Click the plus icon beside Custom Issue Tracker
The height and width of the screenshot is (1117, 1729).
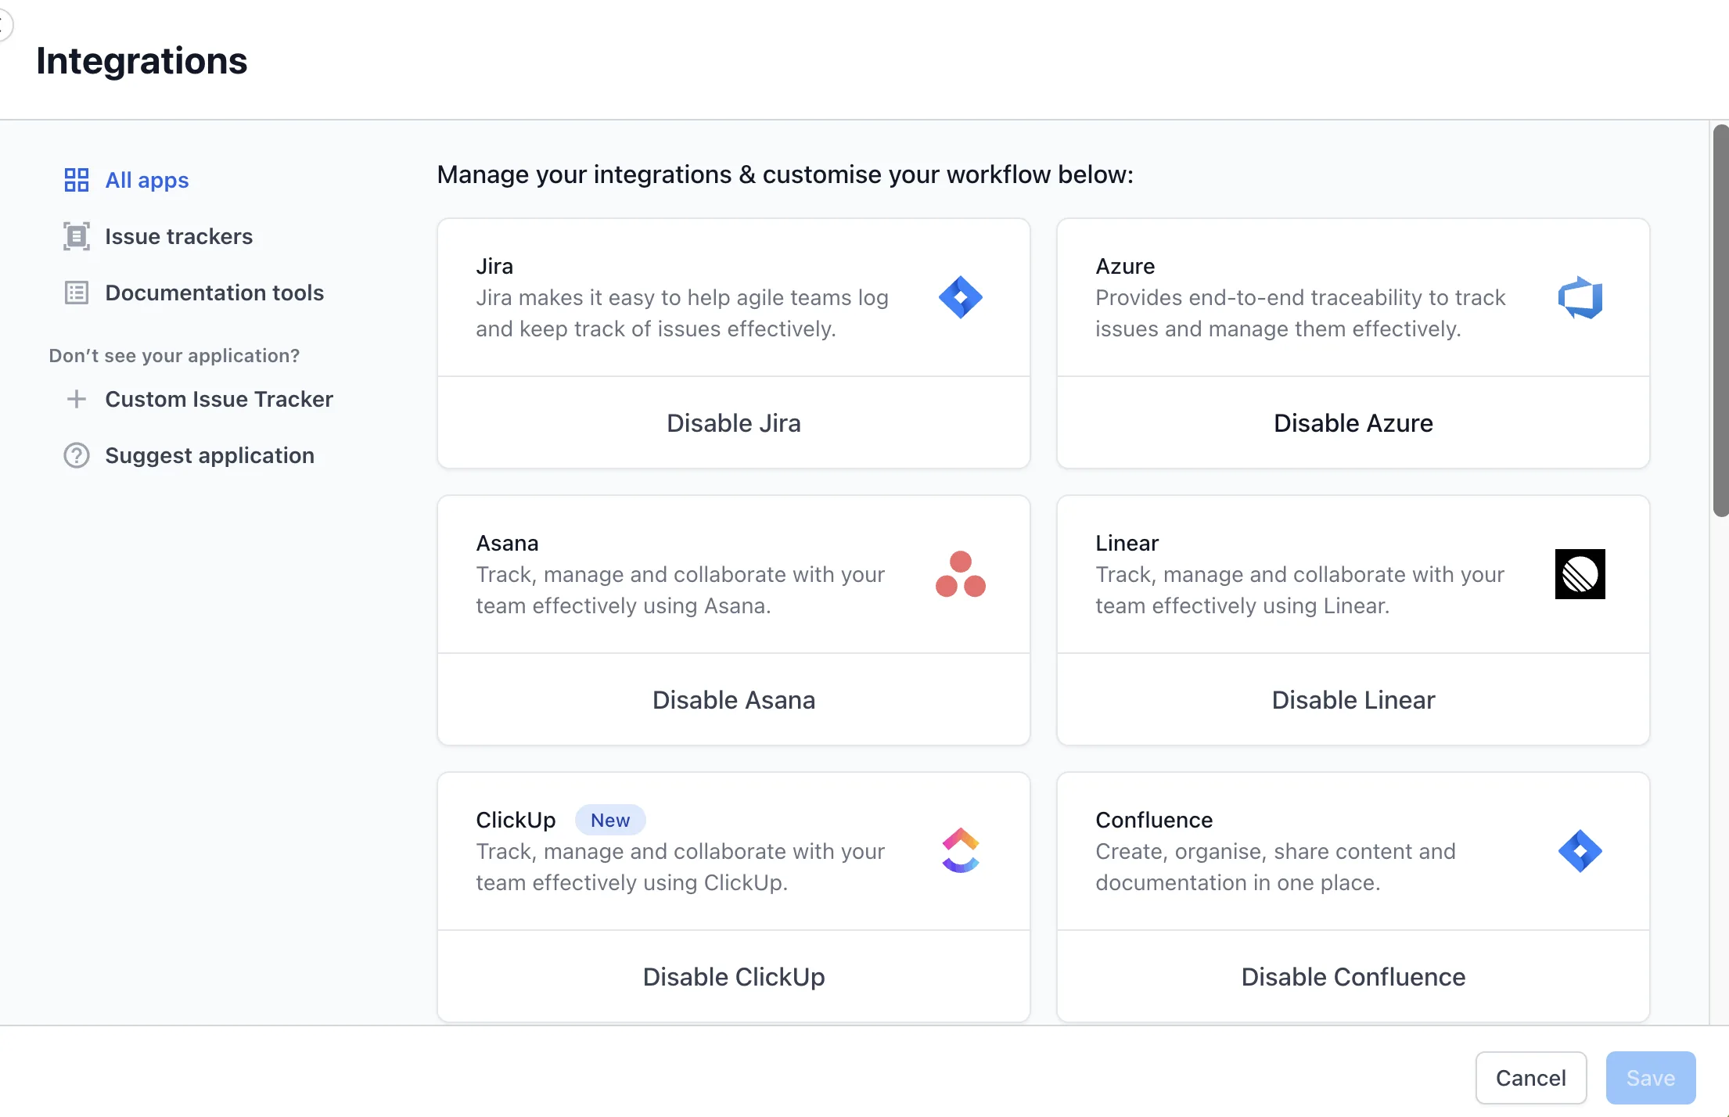pos(76,399)
